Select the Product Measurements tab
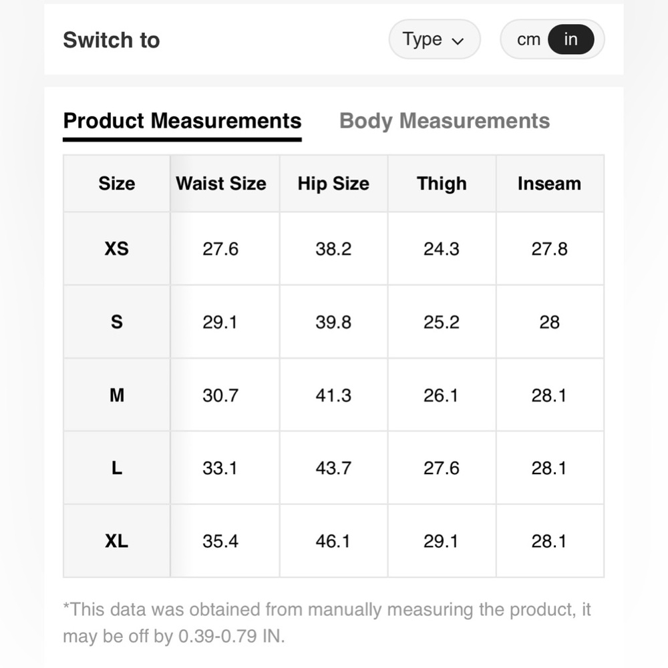Screen dimensions: 668x668 tap(182, 120)
